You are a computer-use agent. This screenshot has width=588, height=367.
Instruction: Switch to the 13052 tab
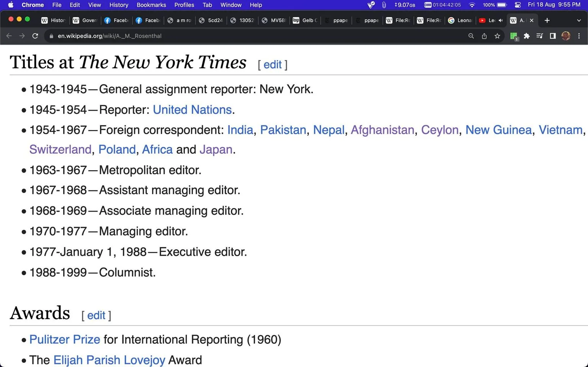point(242,20)
